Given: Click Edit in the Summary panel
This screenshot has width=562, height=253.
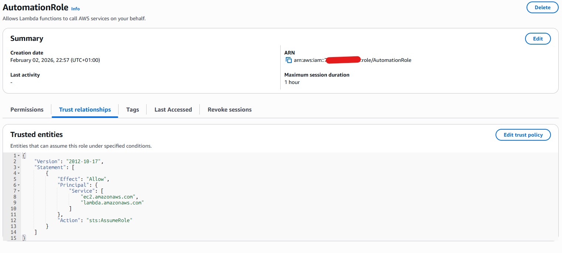Looking at the screenshot, I should [538, 39].
